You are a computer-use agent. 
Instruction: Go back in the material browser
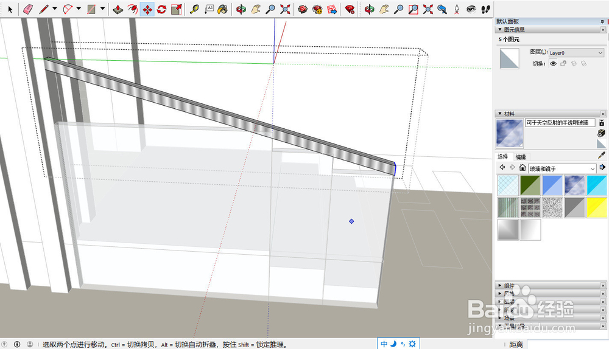tap(502, 167)
